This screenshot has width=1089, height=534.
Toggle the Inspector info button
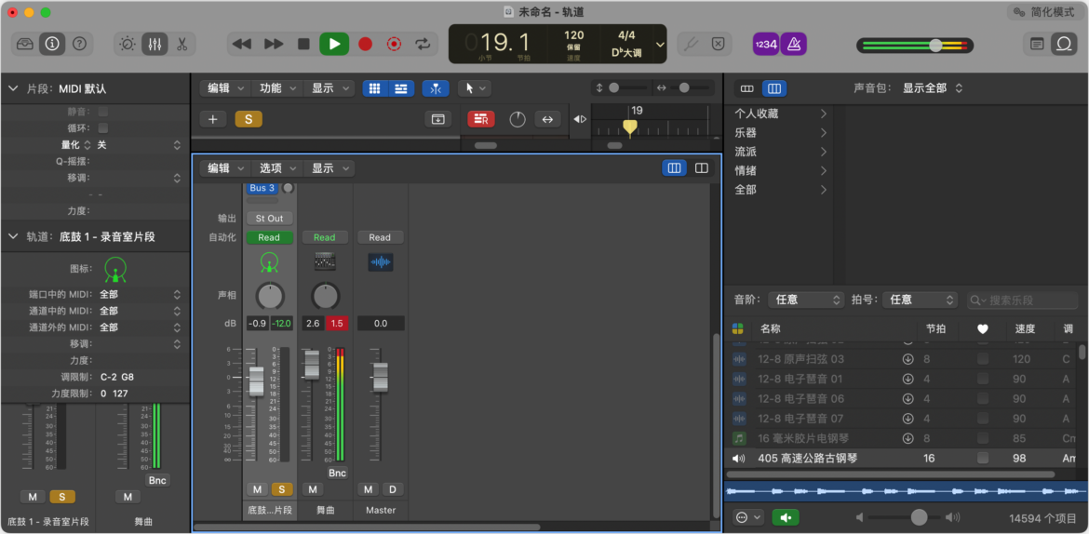click(x=52, y=44)
